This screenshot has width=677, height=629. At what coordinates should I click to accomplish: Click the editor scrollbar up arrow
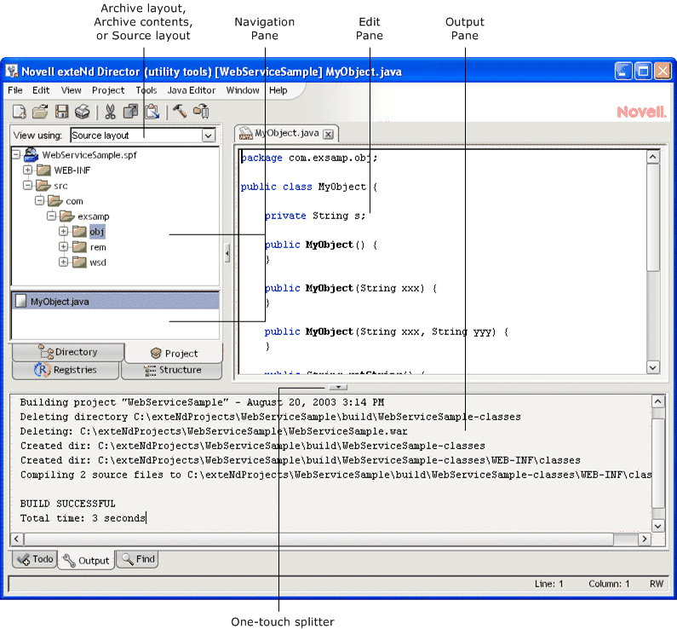tap(653, 156)
